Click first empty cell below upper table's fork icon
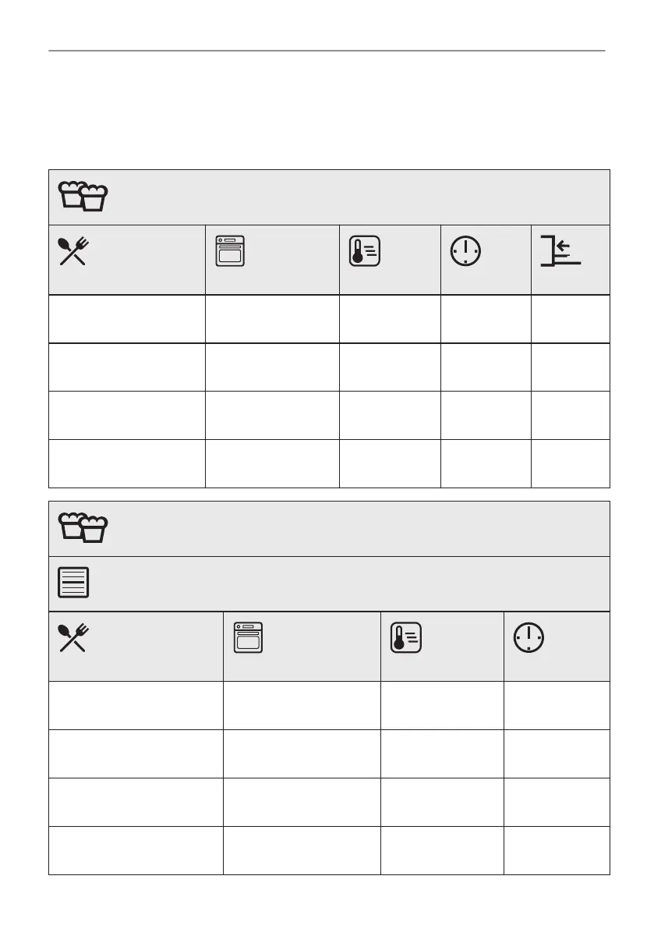The image size is (654, 929). coord(126,319)
